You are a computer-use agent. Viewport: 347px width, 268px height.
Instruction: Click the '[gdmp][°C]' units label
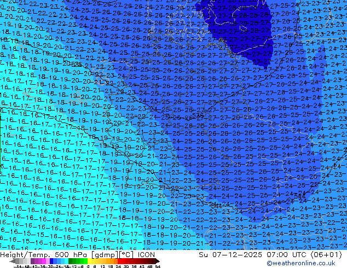(113, 255)
